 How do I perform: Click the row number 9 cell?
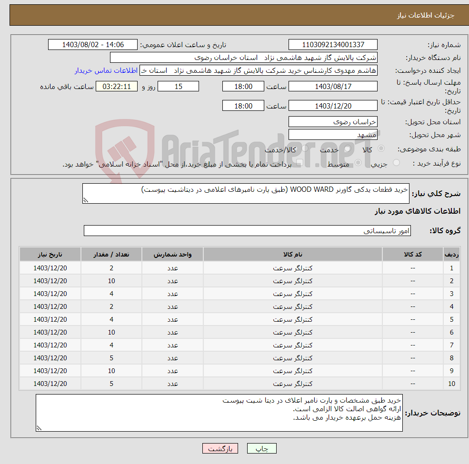coord(451,371)
